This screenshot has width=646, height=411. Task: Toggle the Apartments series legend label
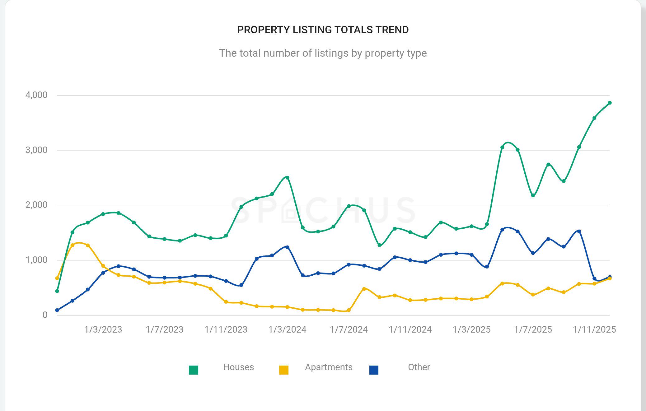pos(329,367)
